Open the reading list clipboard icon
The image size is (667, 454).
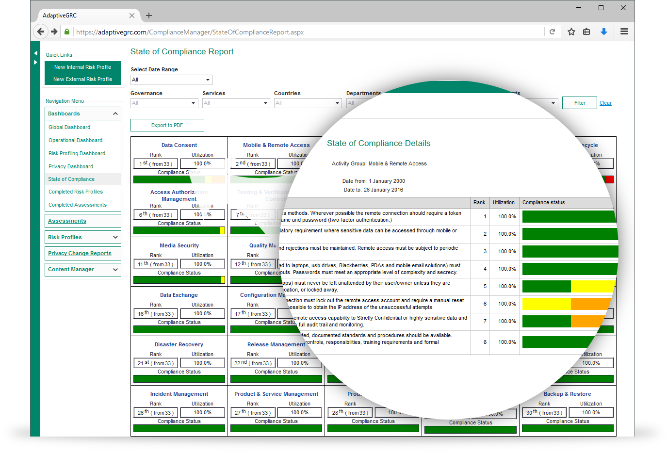[586, 32]
